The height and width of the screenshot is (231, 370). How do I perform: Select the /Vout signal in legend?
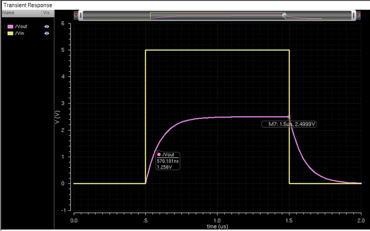pyautogui.click(x=20, y=26)
